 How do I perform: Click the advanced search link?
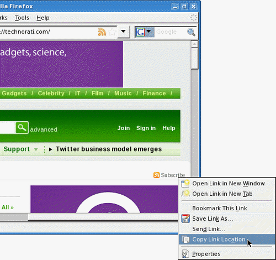[x=44, y=129]
